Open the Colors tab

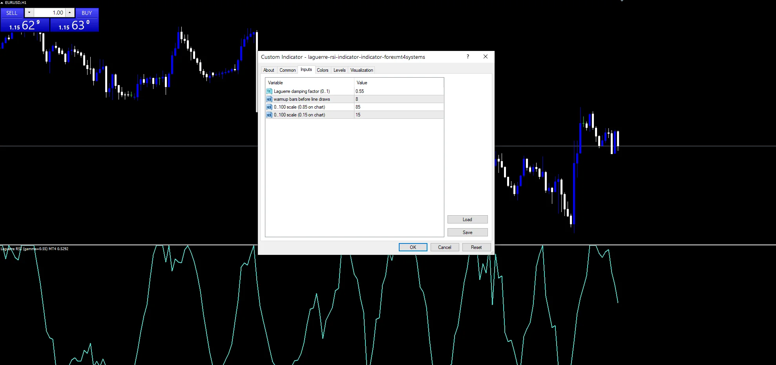click(323, 70)
